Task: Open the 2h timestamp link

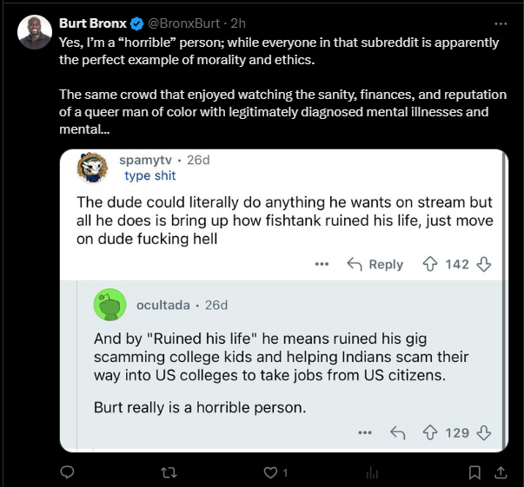Action: (238, 23)
